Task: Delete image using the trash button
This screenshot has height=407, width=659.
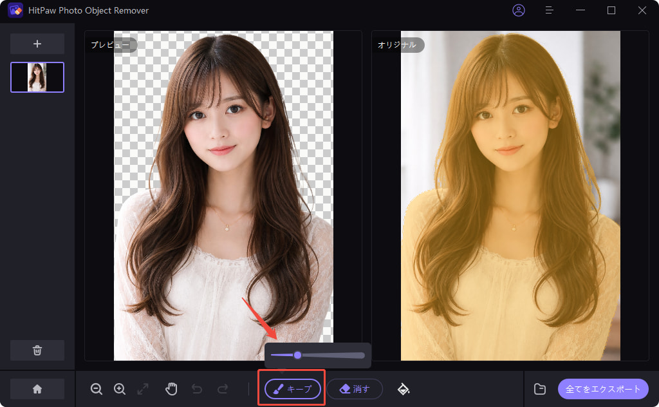Action: (x=37, y=350)
